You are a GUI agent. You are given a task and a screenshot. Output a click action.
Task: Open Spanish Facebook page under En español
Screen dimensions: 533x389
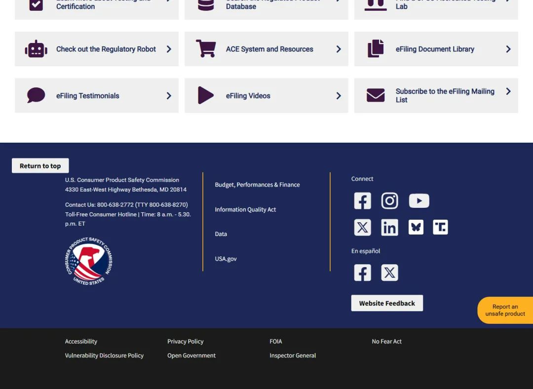tap(362, 272)
